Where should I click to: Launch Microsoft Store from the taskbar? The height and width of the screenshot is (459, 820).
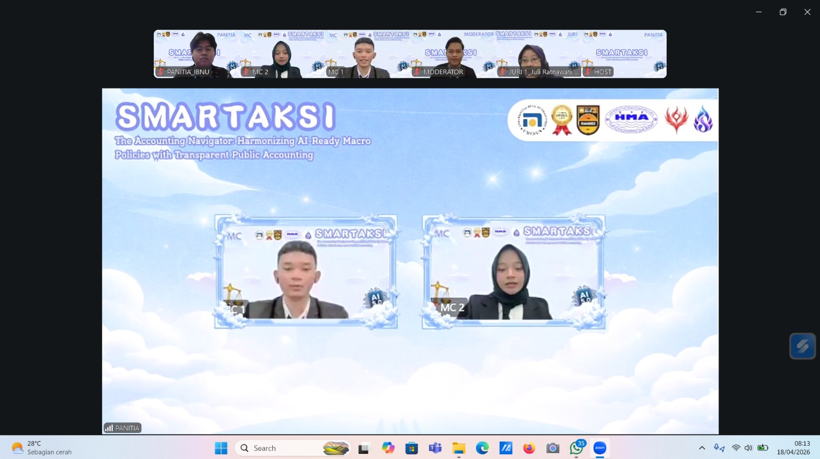click(x=412, y=448)
